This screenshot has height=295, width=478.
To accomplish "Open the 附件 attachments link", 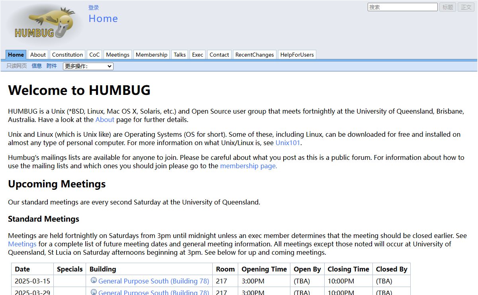I will tap(52, 66).
